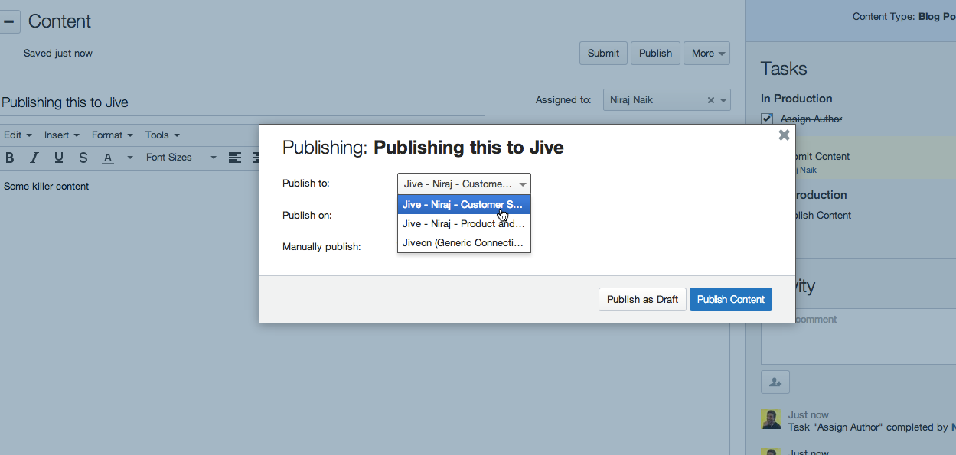Close the Publishing dialog
Screen dimensions: 956x455
[784, 135]
